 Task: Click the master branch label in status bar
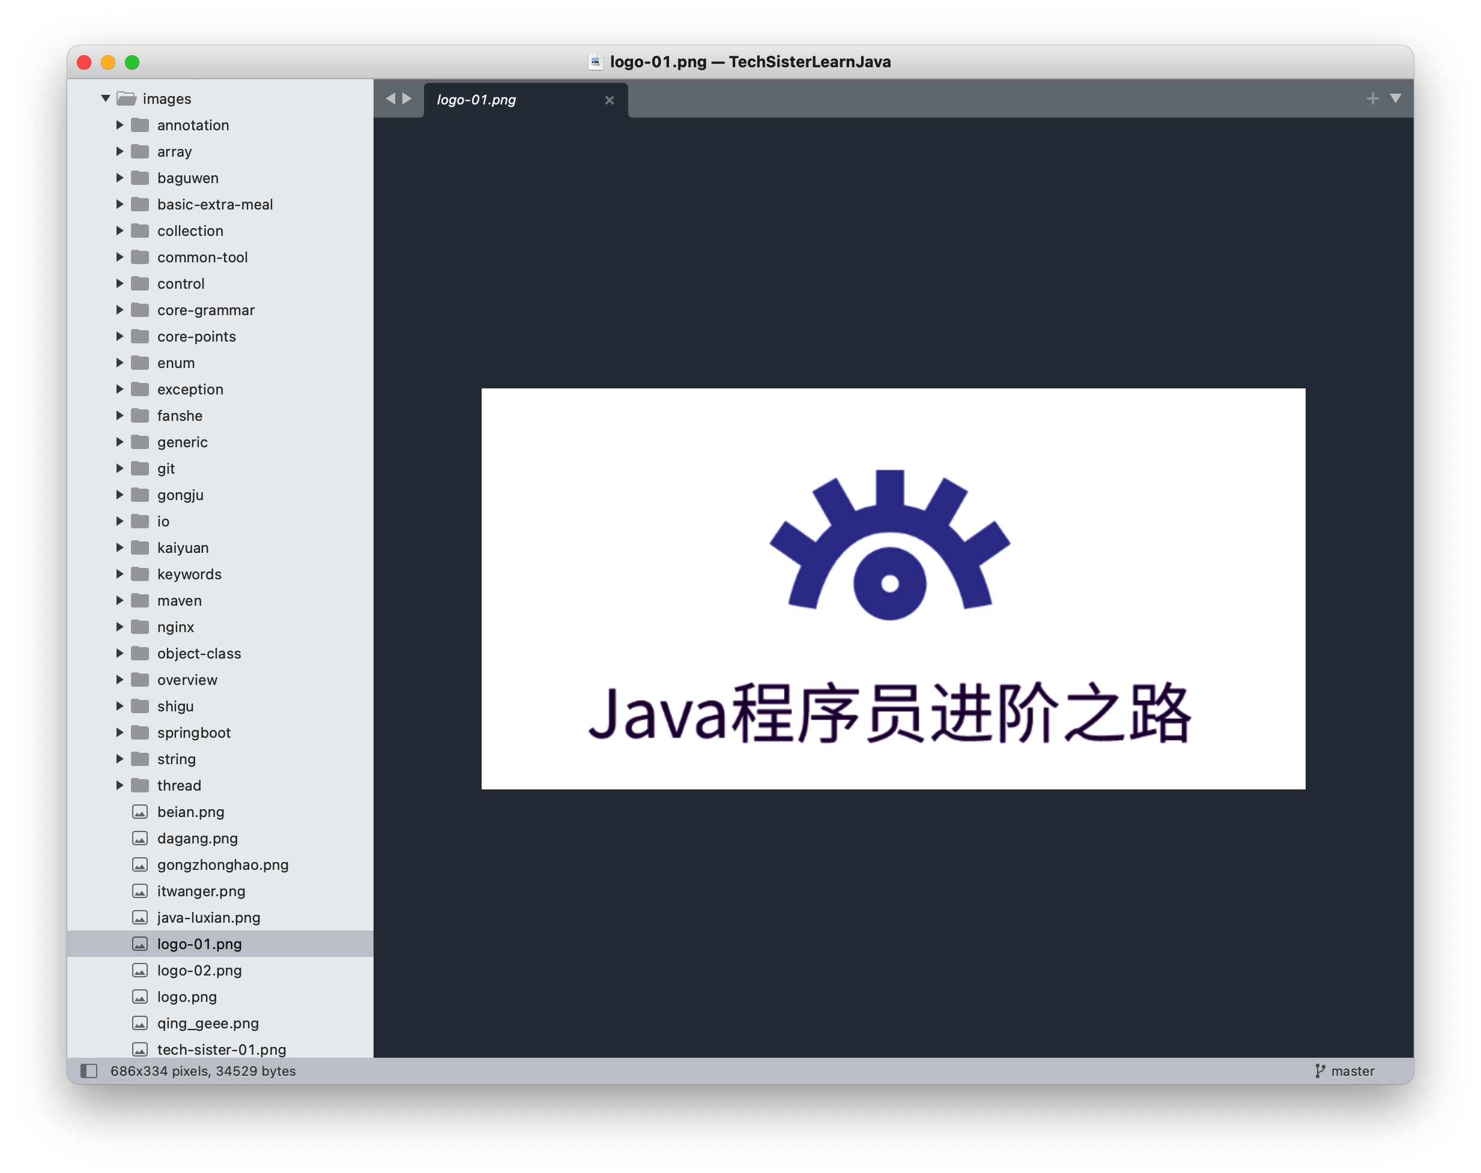pos(1352,1071)
